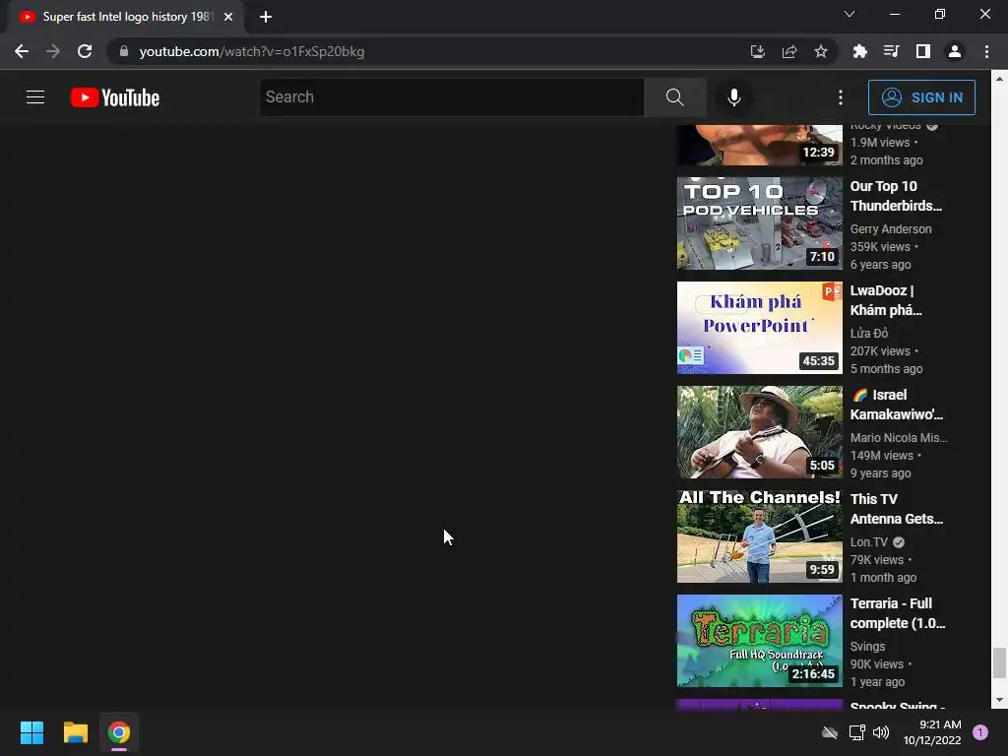Click the OneDrive cloud tray icon
Viewport: 1008px width, 756px height.
(830, 732)
